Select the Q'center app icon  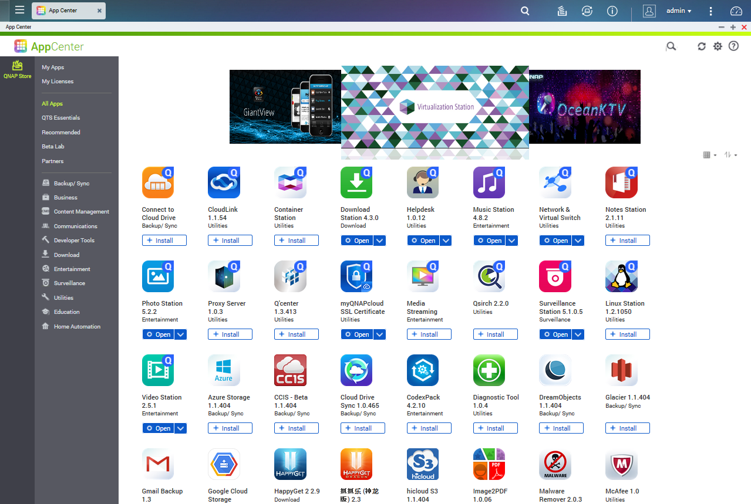click(290, 276)
